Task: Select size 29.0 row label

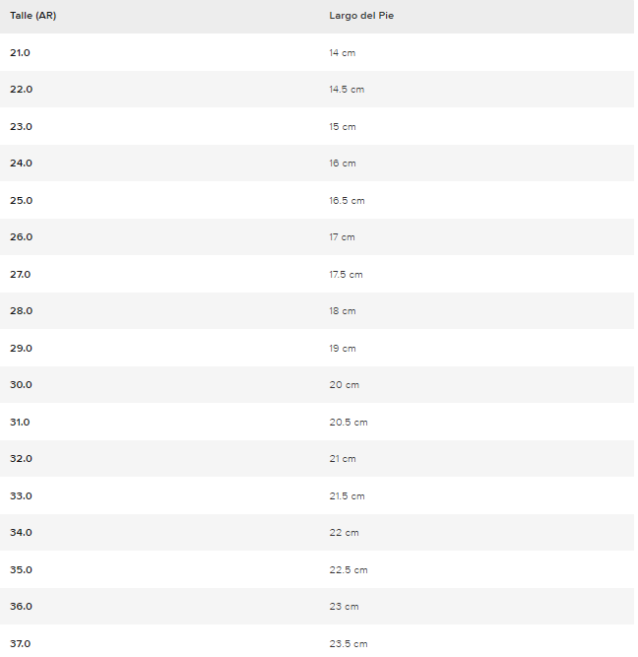Action: point(21,348)
